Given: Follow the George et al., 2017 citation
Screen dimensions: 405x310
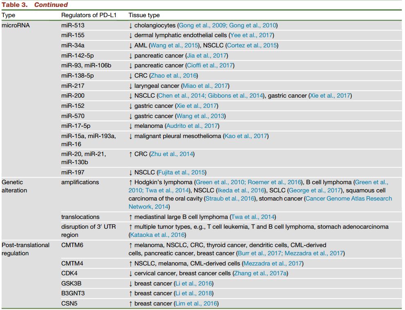Looking at the screenshot, I should pyautogui.click(x=315, y=190).
